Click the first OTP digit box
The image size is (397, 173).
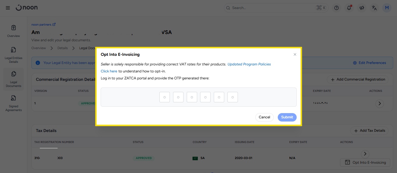[165, 97]
